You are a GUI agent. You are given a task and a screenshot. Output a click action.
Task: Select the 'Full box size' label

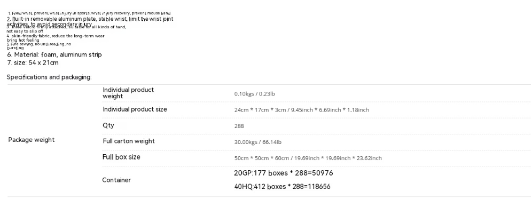coord(121,157)
